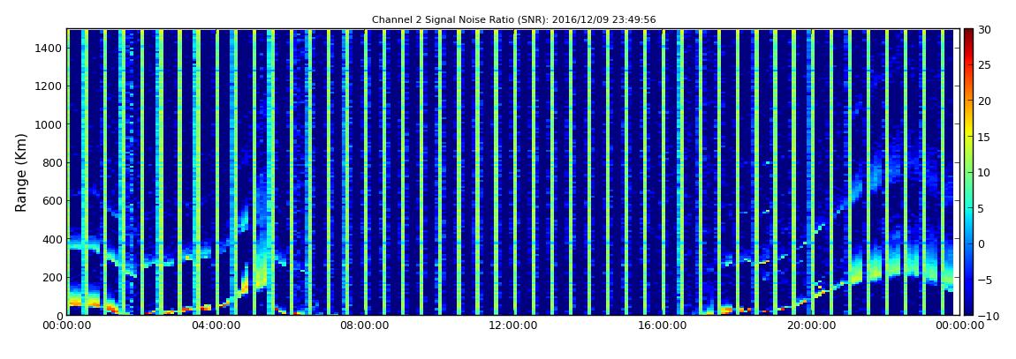Click the colorbar label 10
Screen dimensions: 1016x359
point(985,172)
